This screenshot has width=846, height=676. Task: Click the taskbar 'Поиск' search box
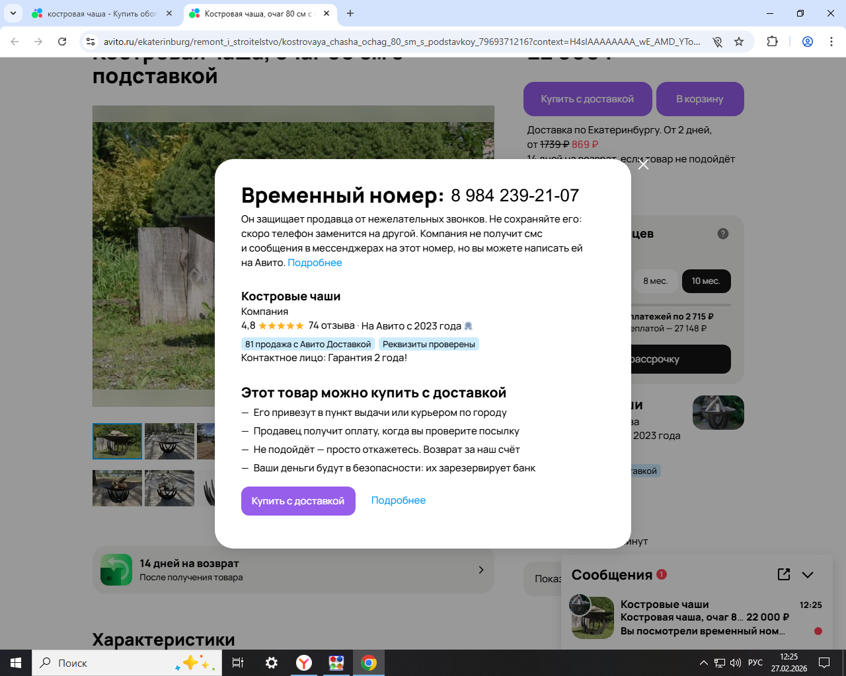tap(127, 663)
